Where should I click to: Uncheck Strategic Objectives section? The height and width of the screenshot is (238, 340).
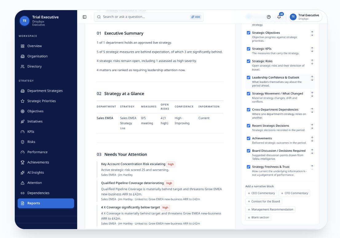tap(248, 33)
